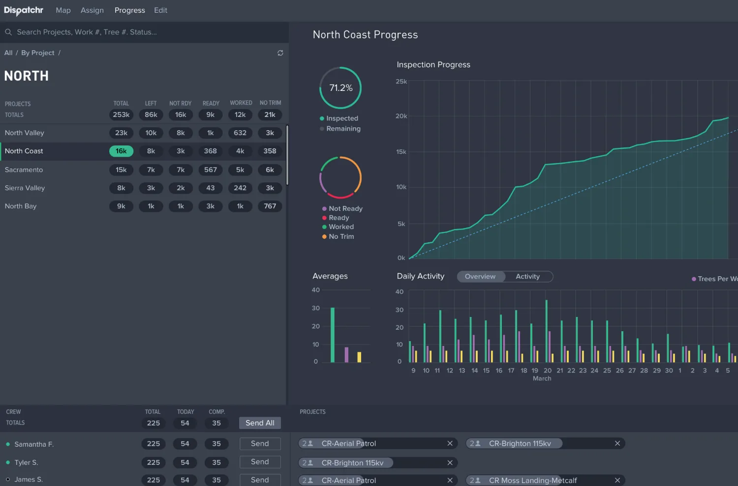Click the highlighted 16k total for North Coast
Viewport: 738px width, 486px height.
click(x=121, y=151)
